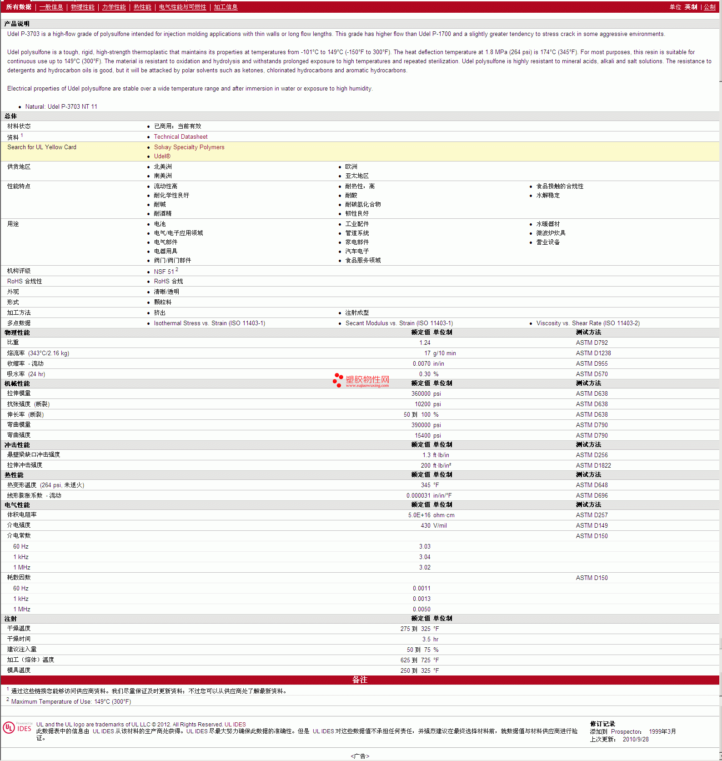Open Viscosity vs. Shear Rate data
Image resolution: width=722 pixels, height=761 pixels.
588,323
